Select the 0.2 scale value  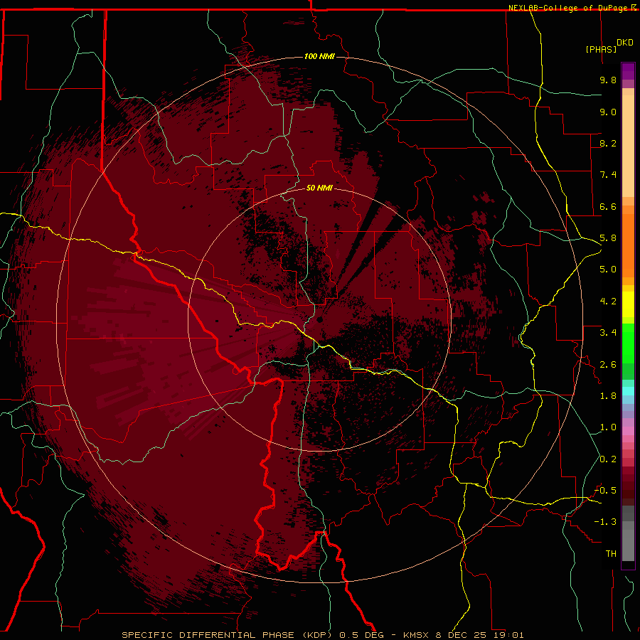click(x=608, y=459)
